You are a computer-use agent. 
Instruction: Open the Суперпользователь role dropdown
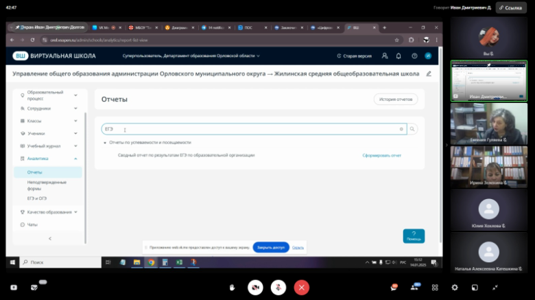click(189, 56)
